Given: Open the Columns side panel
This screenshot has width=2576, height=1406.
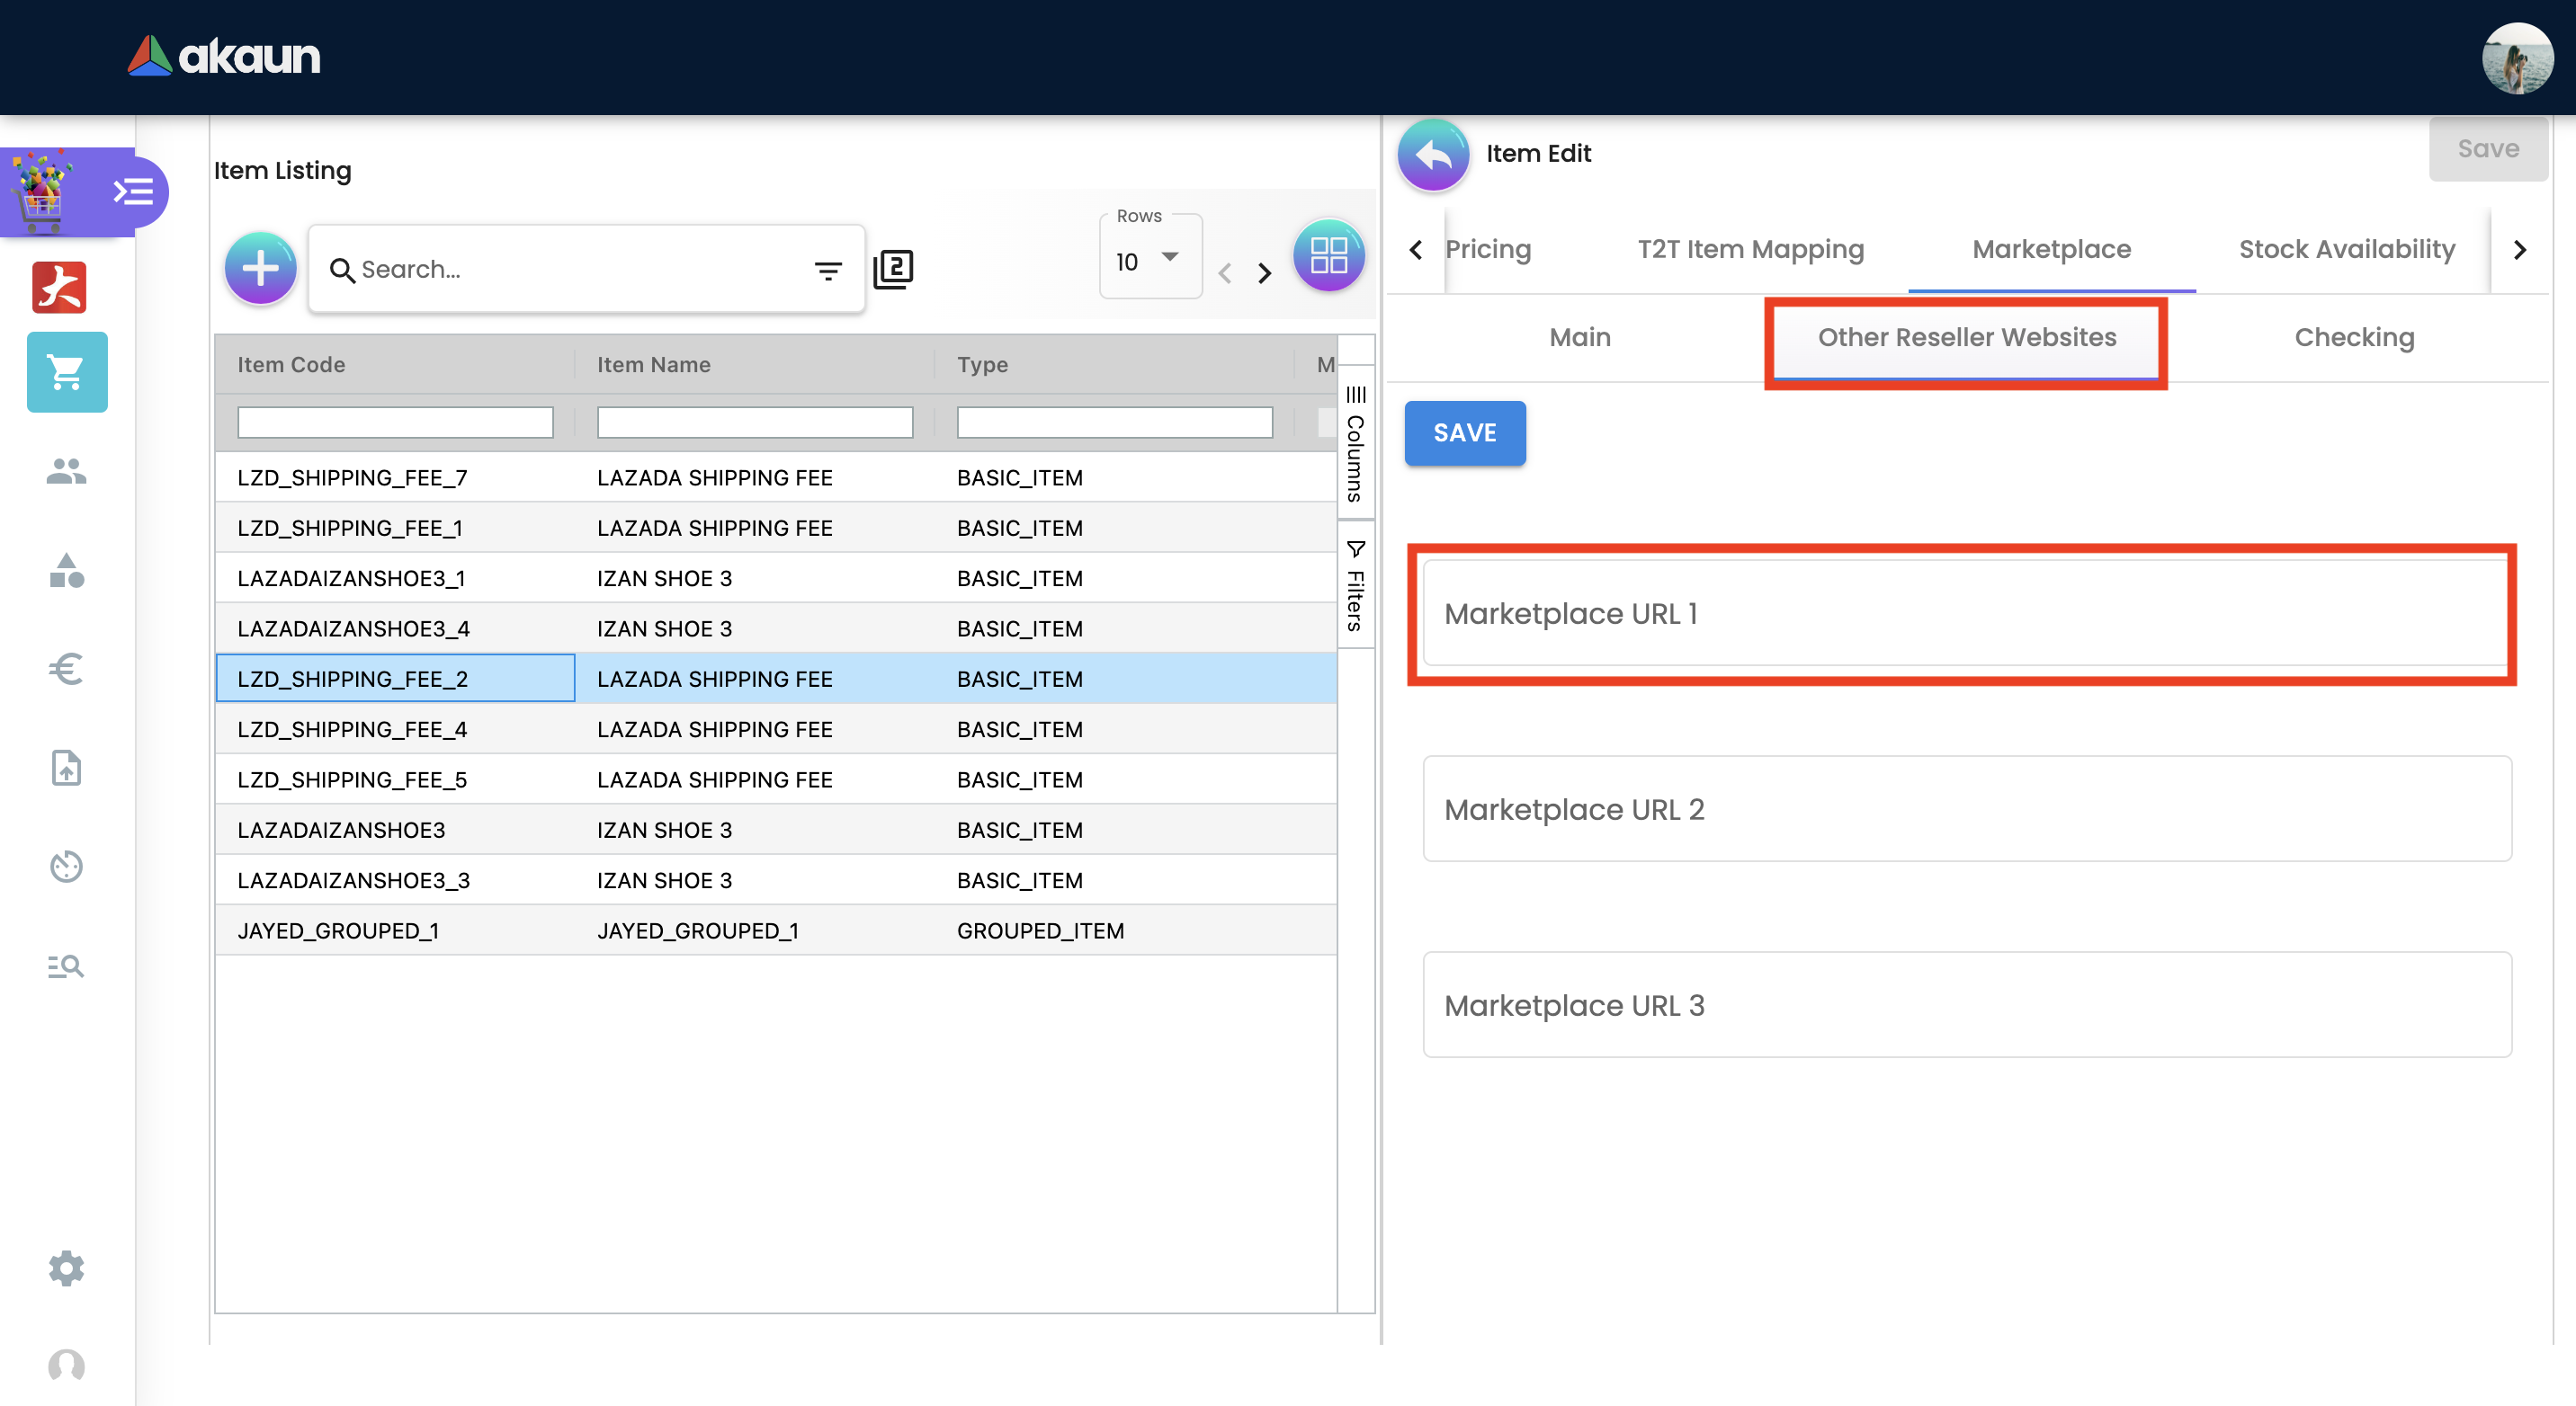Looking at the screenshot, I should tap(1355, 444).
